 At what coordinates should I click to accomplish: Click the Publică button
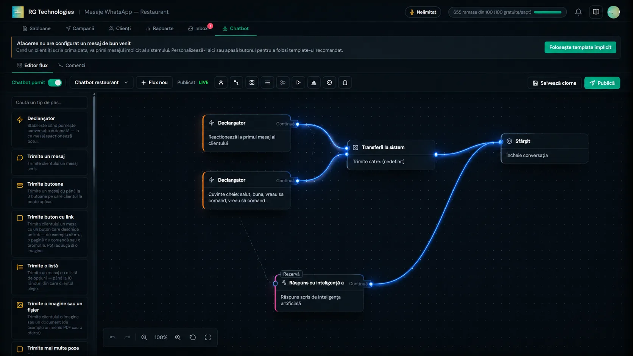pyautogui.click(x=602, y=83)
